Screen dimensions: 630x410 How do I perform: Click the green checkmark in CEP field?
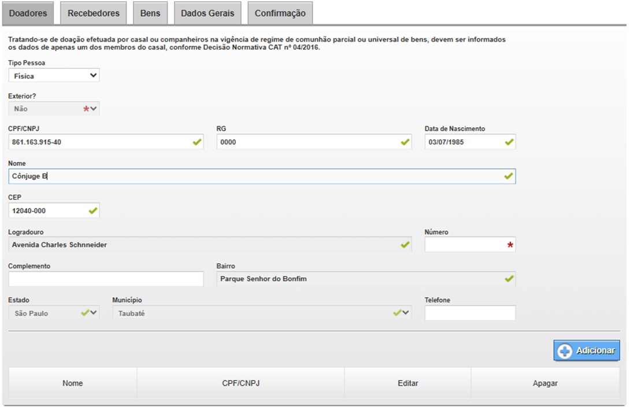point(92,210)
